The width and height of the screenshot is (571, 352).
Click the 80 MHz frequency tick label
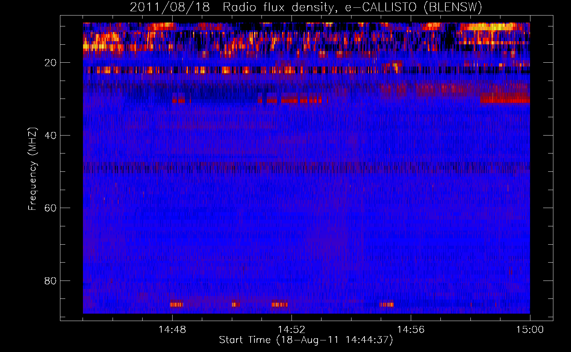tap(50, 281)
